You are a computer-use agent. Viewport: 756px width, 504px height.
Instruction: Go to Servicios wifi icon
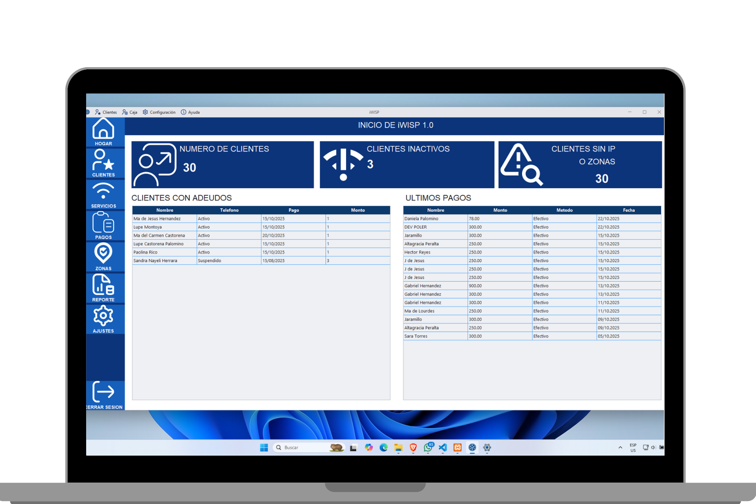[103, 194]
